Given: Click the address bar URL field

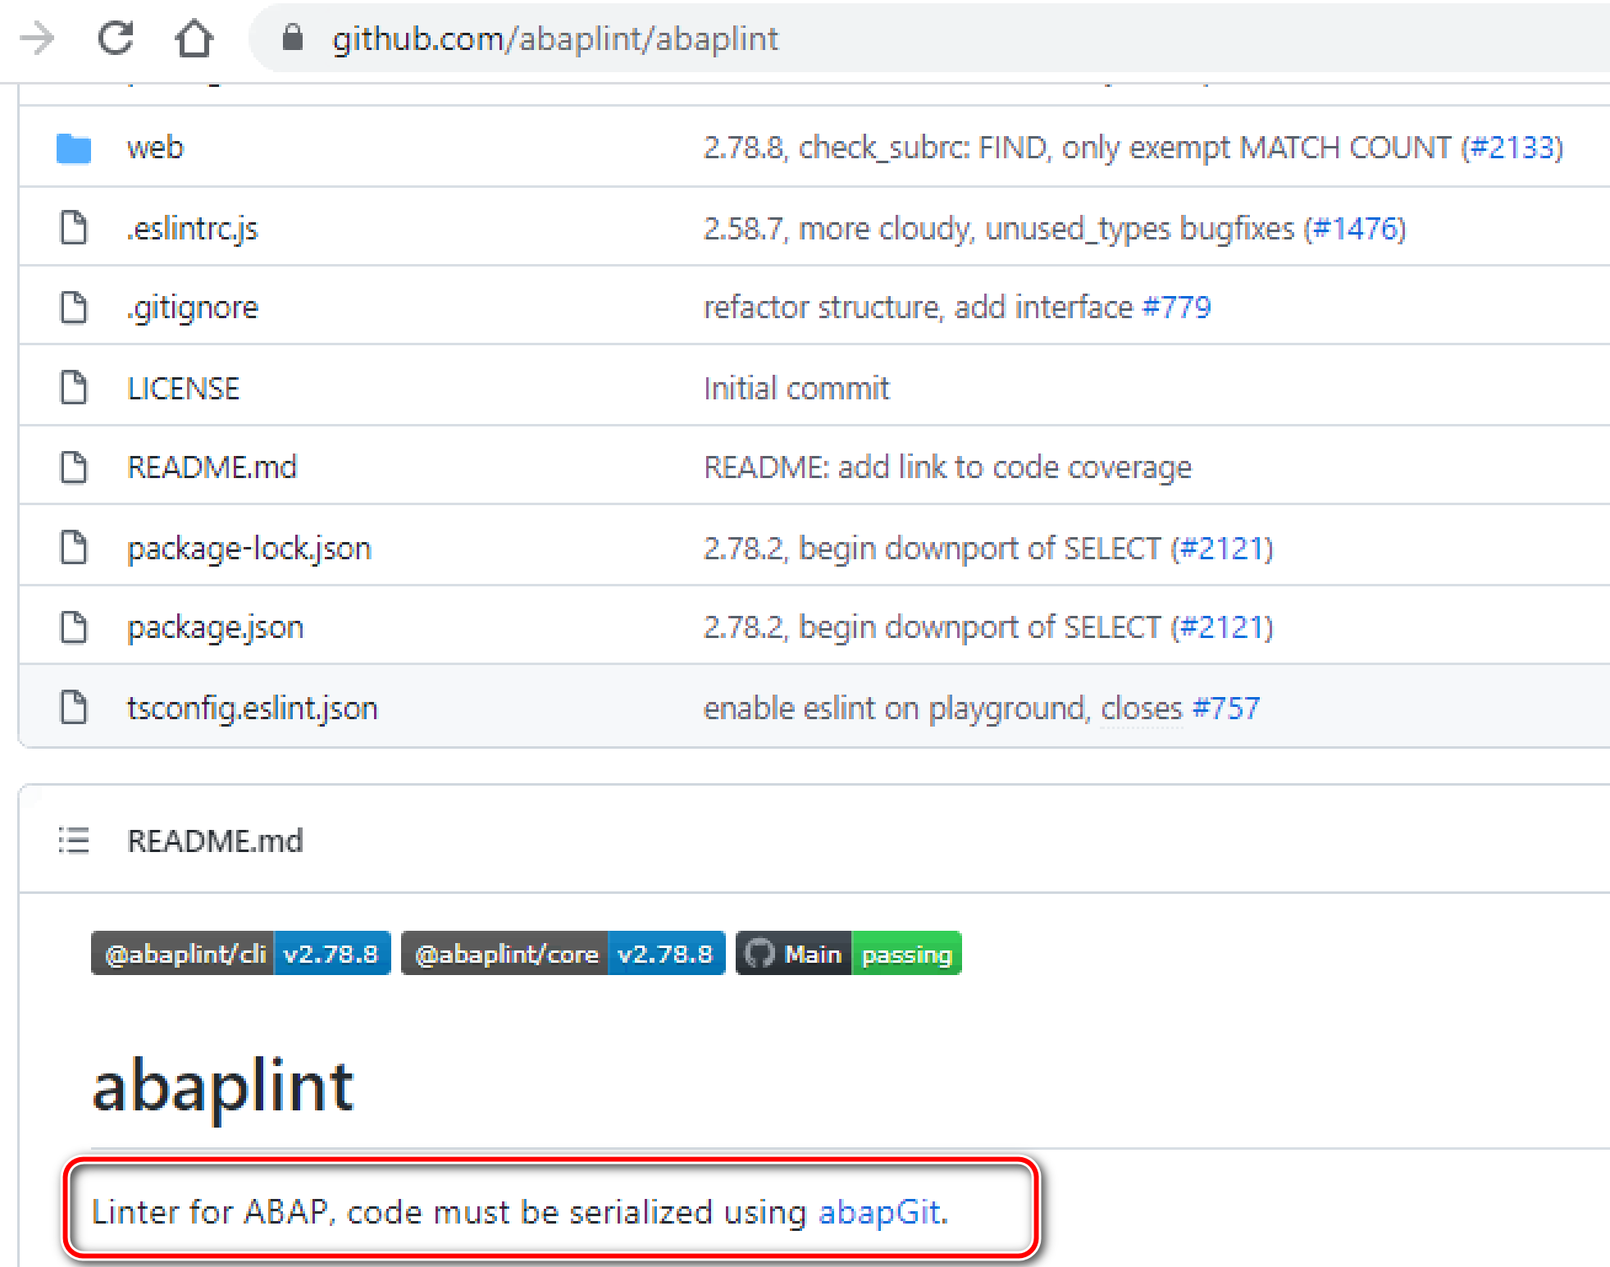Looking at the screenshot, I should (x=554, y=39).
